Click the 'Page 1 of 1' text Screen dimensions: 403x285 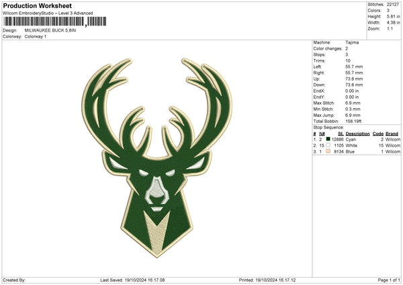(389, 280)
